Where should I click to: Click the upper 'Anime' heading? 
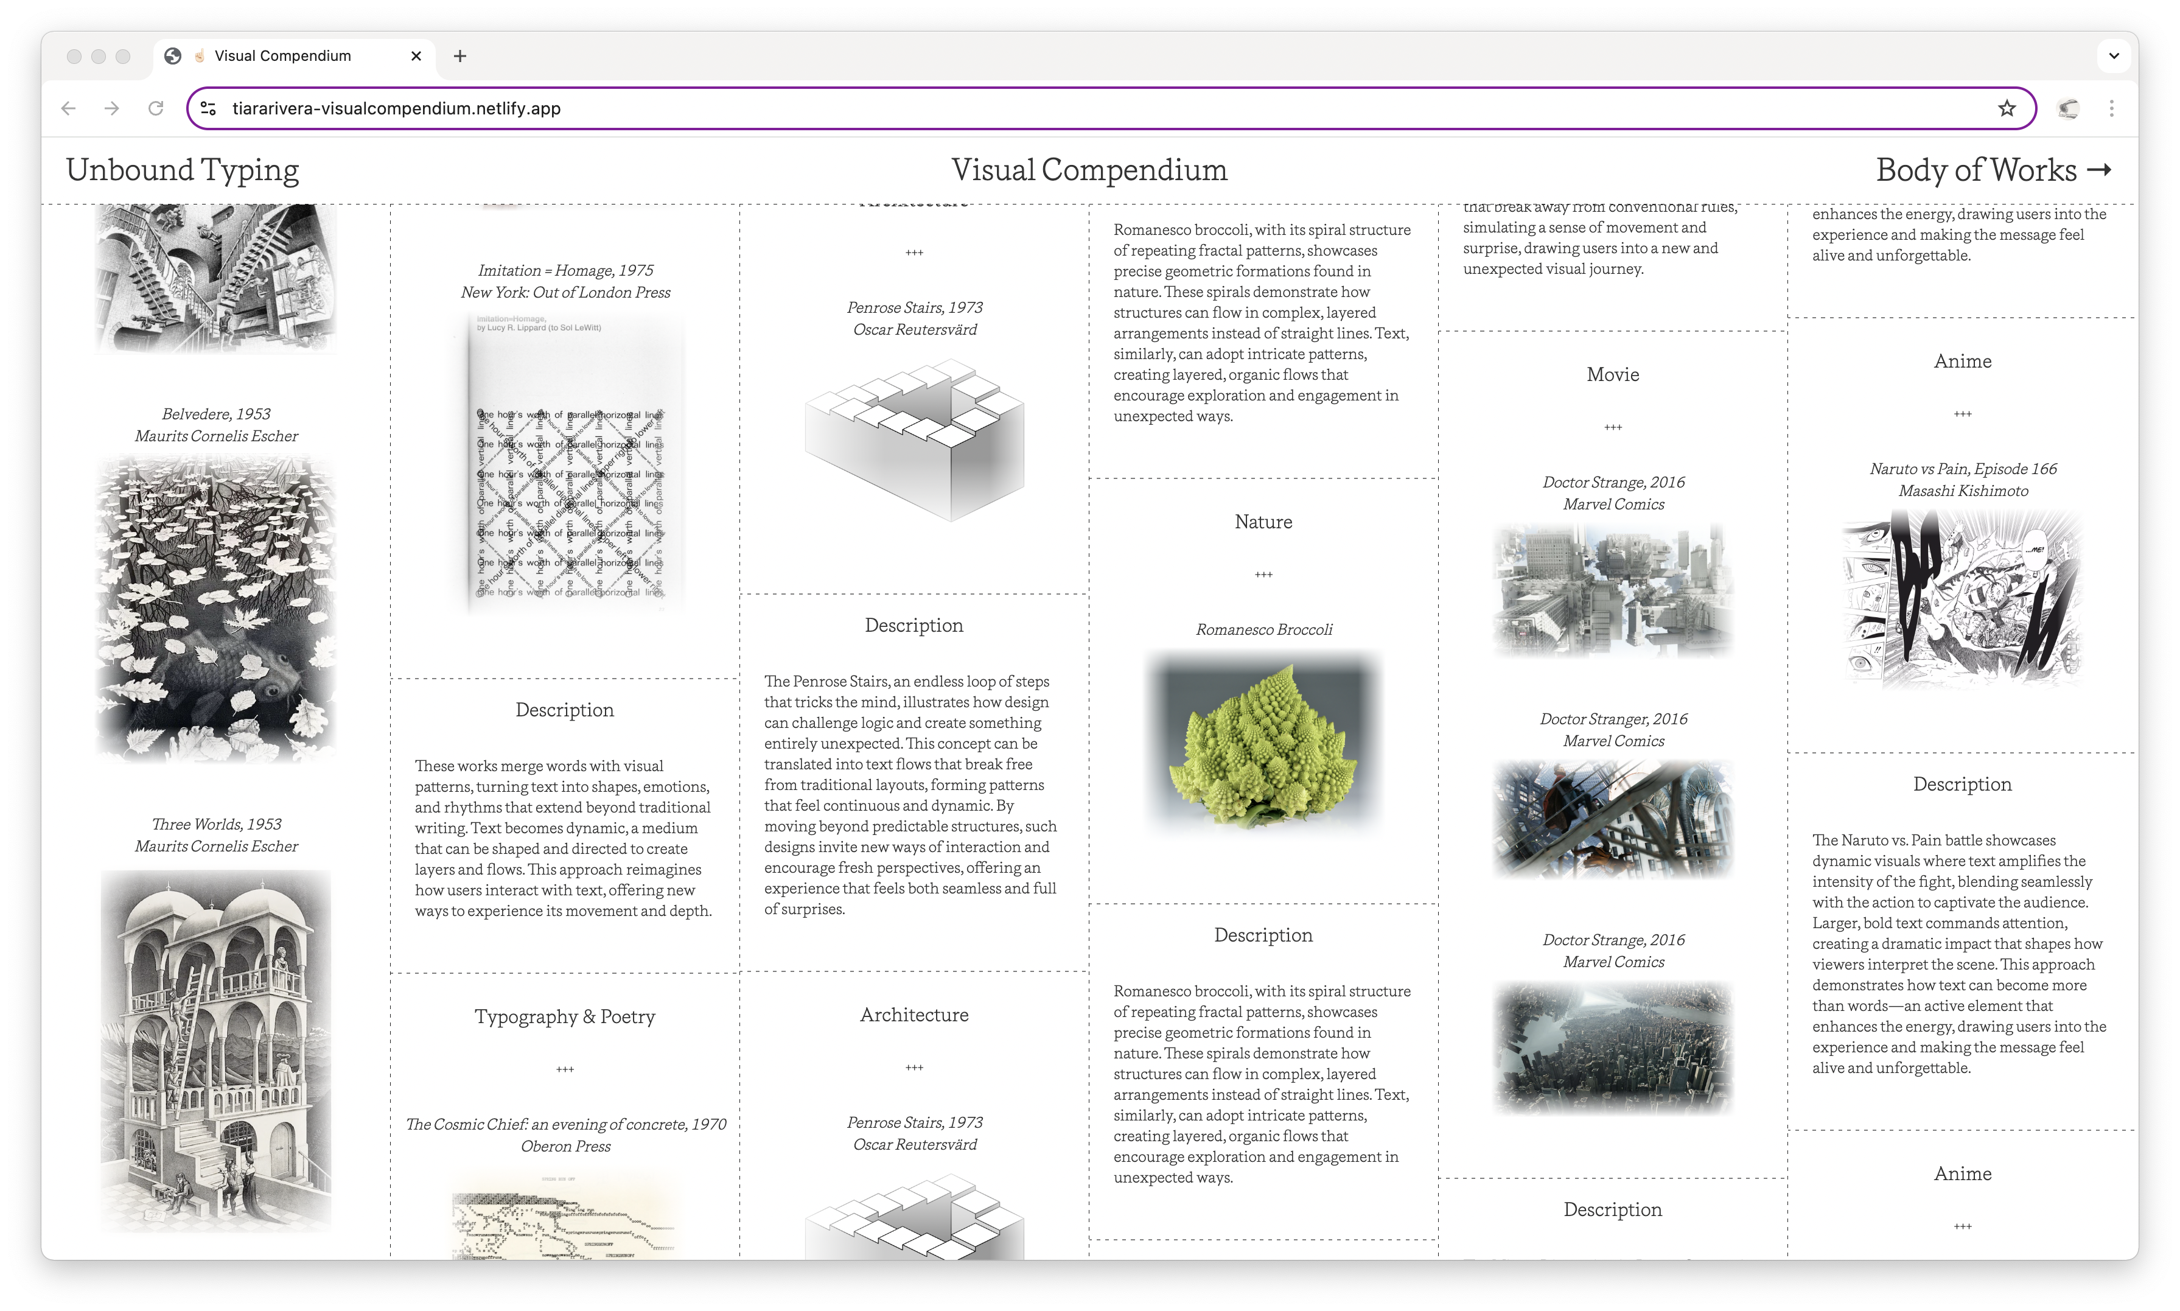(x=1963, y=360)
